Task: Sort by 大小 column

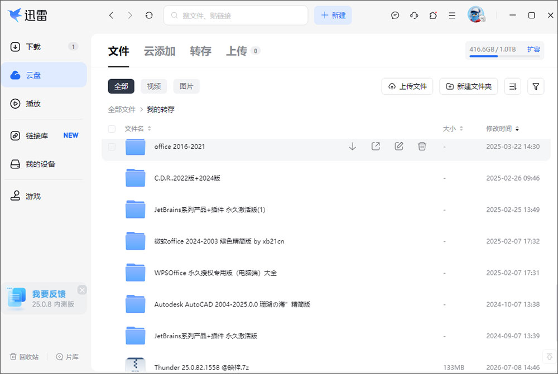Action: point(453,129)
